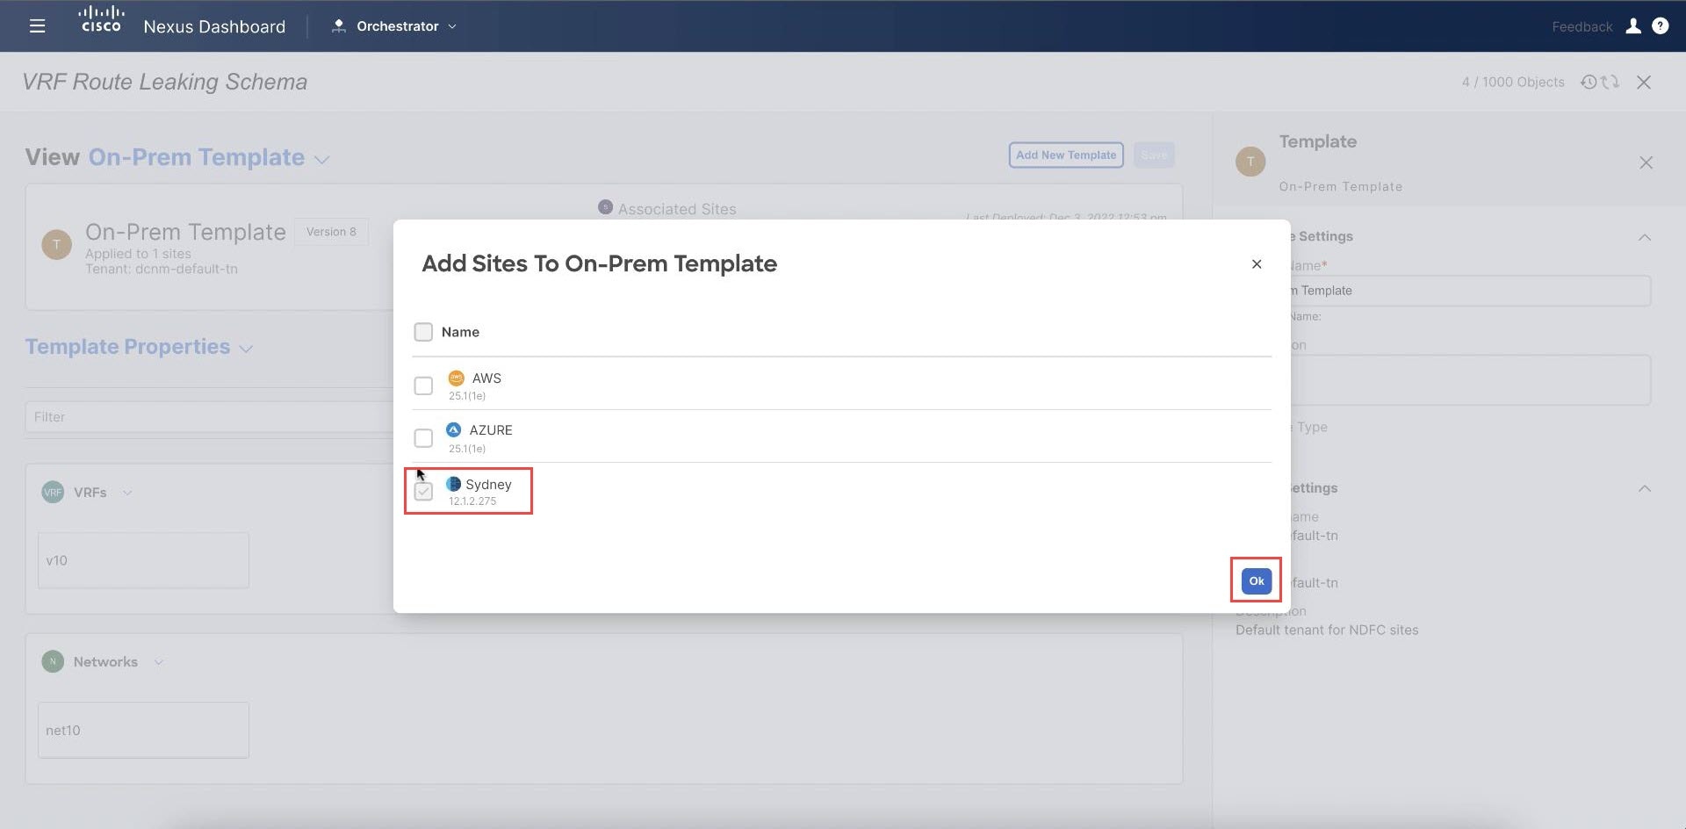Click Default tenant for NDFC sites text
Viewport: 1686px width, 829px height.
[1327, 630]
